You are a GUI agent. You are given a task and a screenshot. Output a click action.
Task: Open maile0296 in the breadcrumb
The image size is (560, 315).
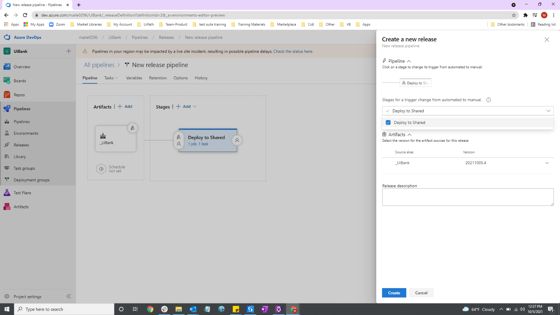tap(88, 37)
